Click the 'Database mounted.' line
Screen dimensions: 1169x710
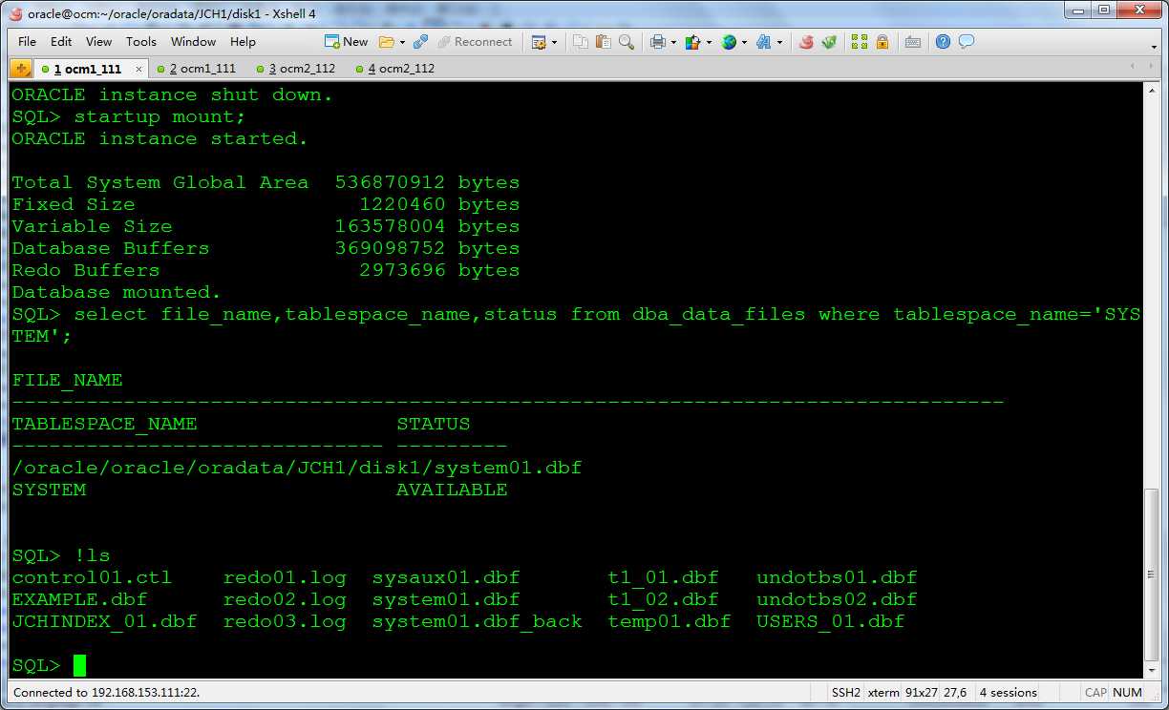click(117, 292)
